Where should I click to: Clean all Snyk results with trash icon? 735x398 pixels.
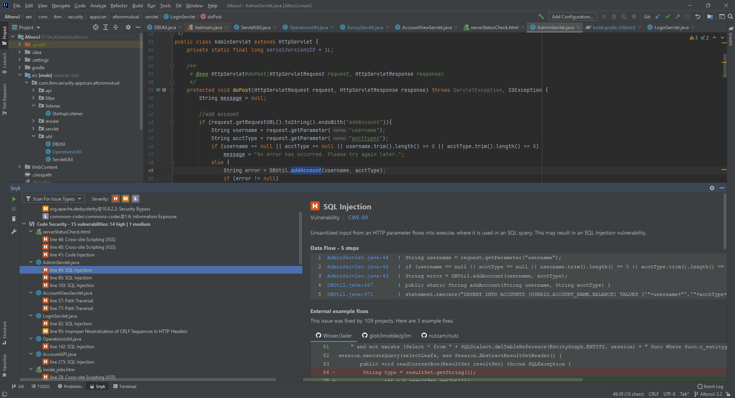point(14,219)
